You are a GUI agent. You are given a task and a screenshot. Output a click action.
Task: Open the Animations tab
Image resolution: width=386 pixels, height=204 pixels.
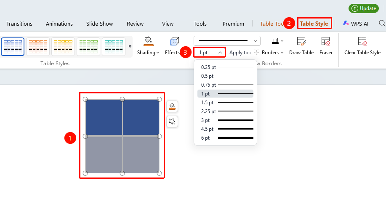pyautogui.click(x=59, y=24)
